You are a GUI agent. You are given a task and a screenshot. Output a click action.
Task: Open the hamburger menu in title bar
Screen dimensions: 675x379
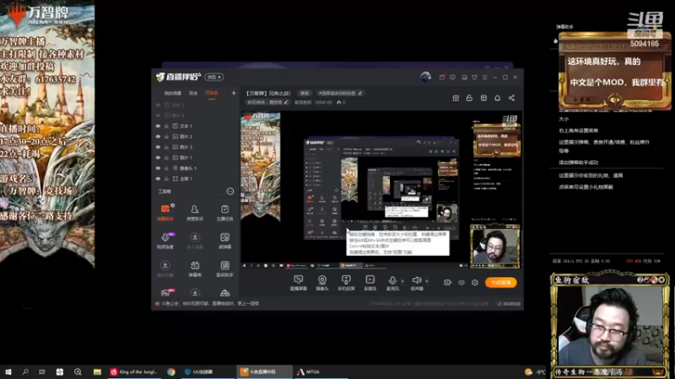click(x=484, y=77)
